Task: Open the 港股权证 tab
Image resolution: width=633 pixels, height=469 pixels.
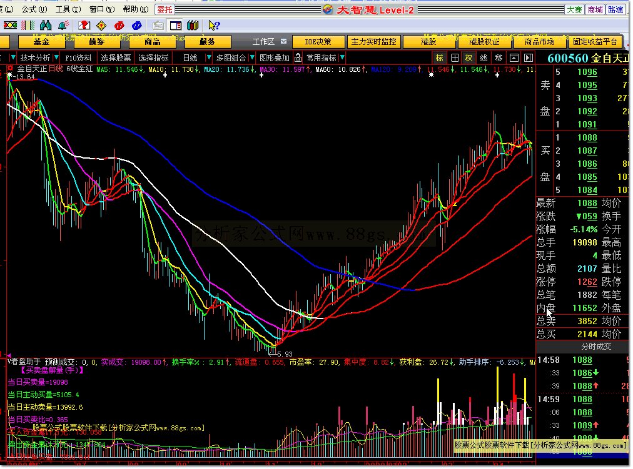Action: 484,41
